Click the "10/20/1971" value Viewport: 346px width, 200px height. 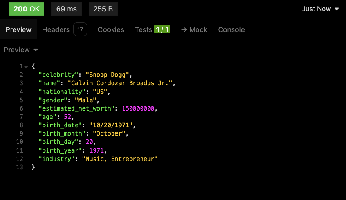pos(111,125)
